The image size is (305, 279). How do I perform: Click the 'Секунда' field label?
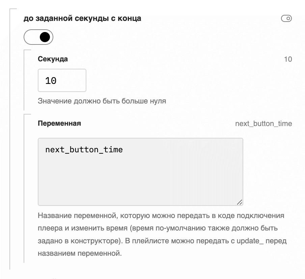(x=53, y=59)
